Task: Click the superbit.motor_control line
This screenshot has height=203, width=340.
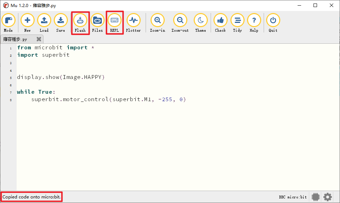Action: point(109,99)
